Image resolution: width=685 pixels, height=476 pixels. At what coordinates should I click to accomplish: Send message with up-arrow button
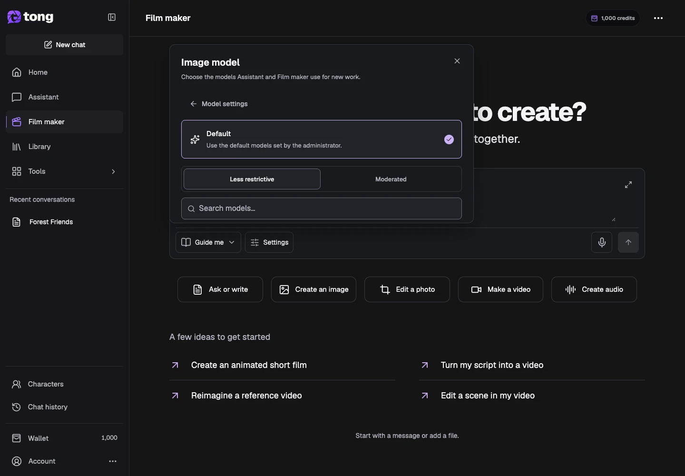(628, 242)
